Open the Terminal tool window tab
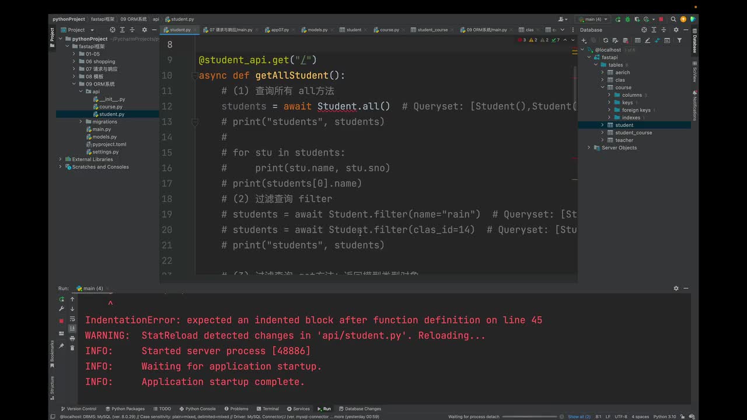 click(x=267, y=409)
